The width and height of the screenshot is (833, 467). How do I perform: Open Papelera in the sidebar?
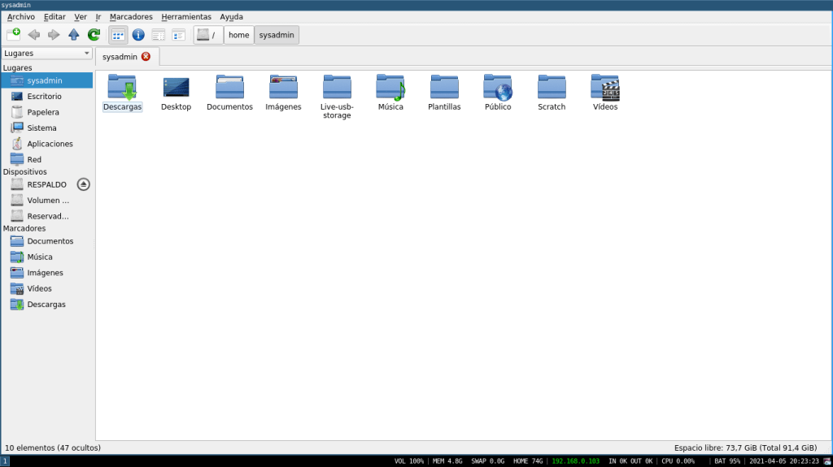coord(42,112)
